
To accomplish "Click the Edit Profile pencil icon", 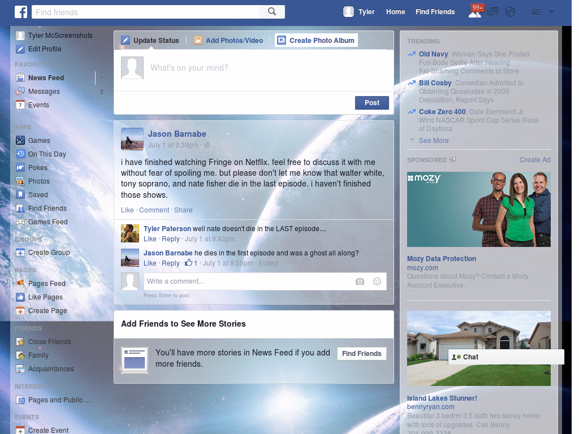I will point(20,49).
